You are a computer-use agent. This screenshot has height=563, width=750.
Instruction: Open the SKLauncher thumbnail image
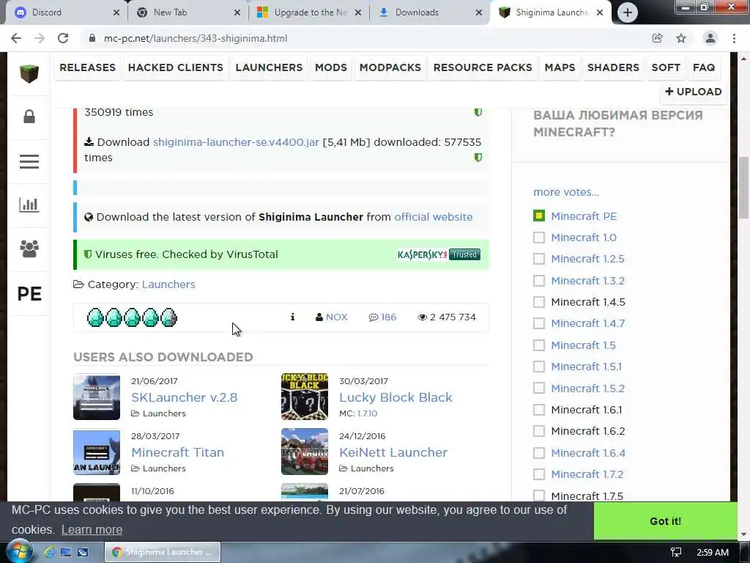coord(97,397)
